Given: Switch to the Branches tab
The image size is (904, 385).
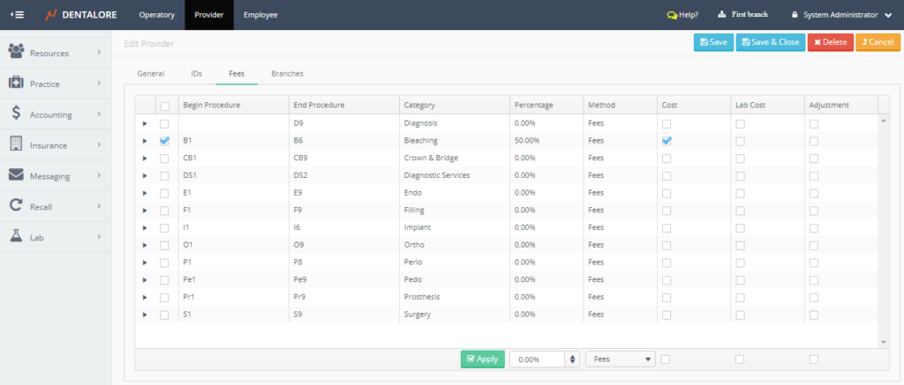Looking at the screenshot, I should tap(287, 74).
